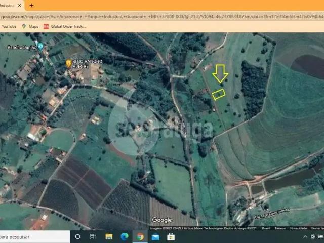
Task: Click the yellow outlined land plot
Action: [x=219, y=94]
